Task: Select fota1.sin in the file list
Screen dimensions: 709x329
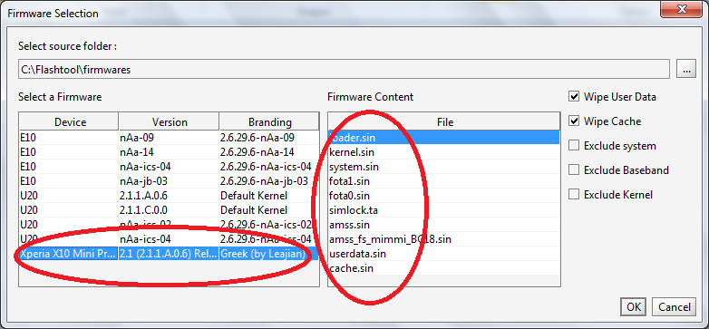Action: click(444, 180)
